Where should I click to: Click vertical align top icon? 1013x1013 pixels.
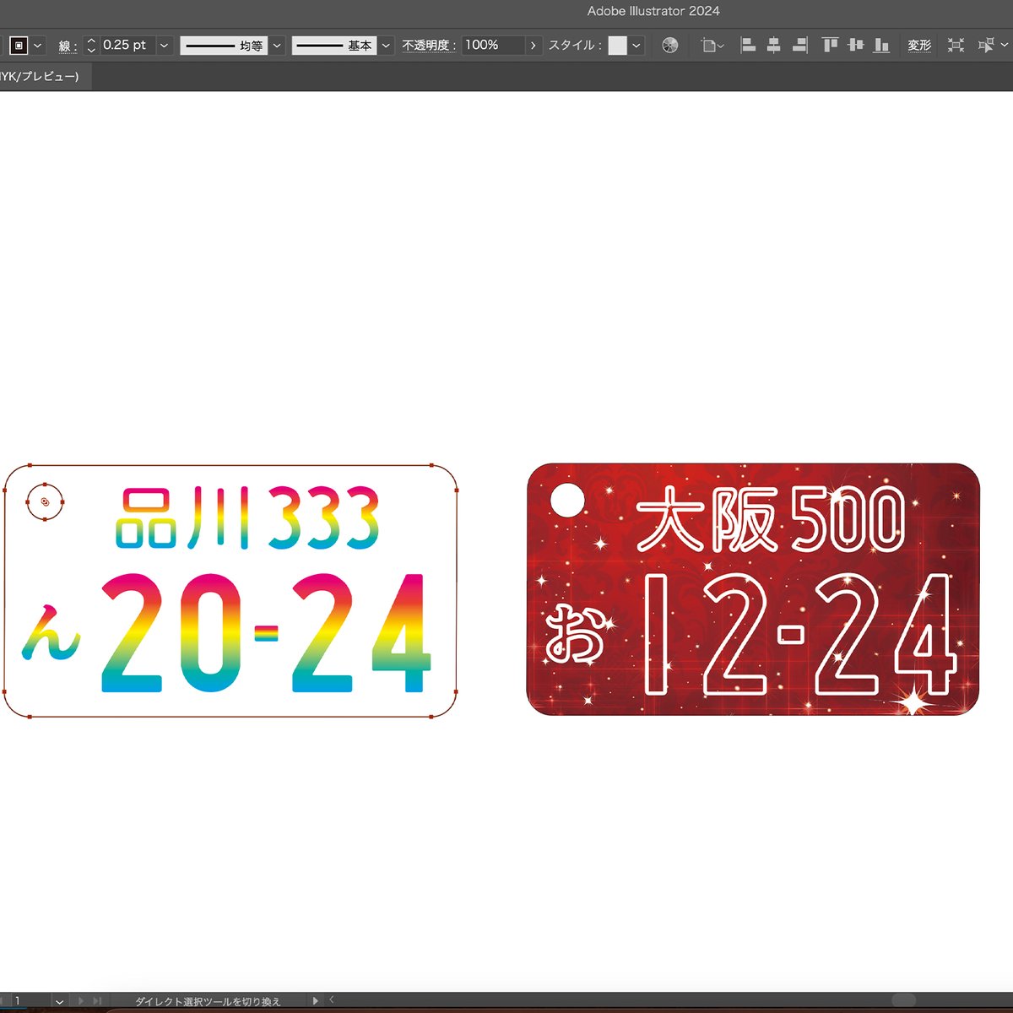pos(830,46)
